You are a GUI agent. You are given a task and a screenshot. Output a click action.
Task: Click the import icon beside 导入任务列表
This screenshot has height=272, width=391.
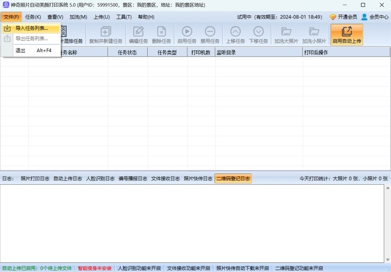(x=7, y=28)
